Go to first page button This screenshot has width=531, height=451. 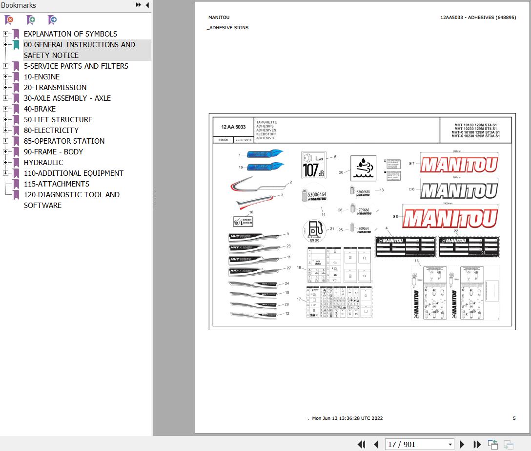[361, 445]
